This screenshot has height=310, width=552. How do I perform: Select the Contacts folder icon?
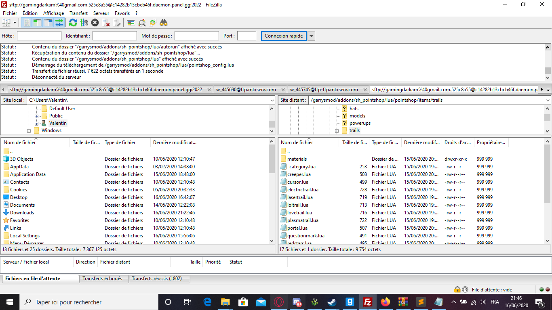(6, 182)
